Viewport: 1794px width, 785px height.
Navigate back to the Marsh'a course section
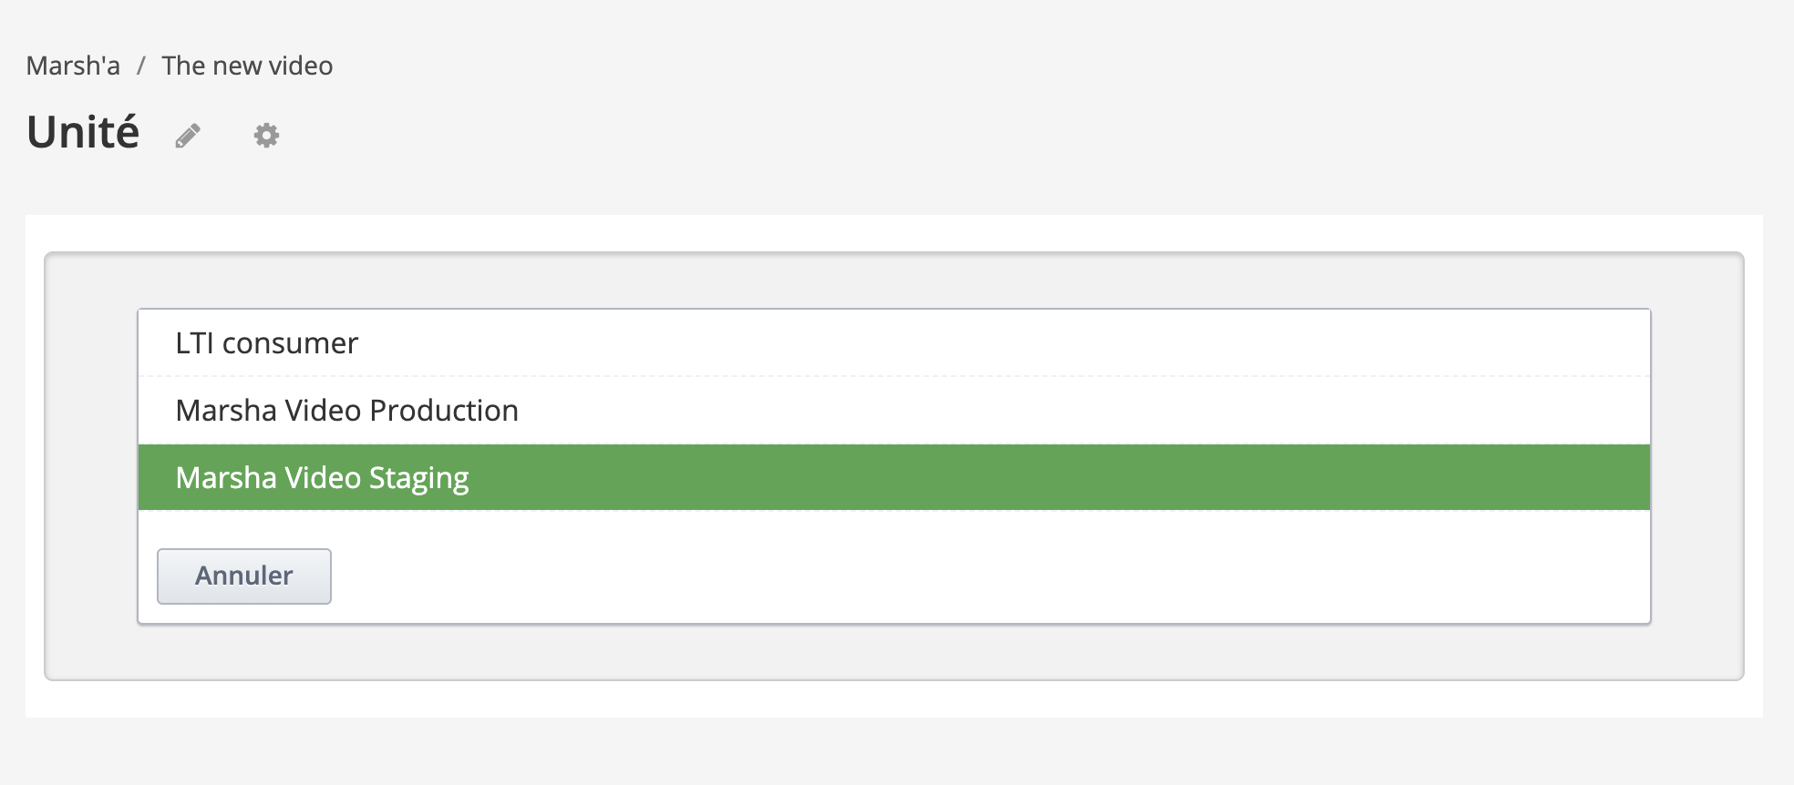click(x=73, y=66)
